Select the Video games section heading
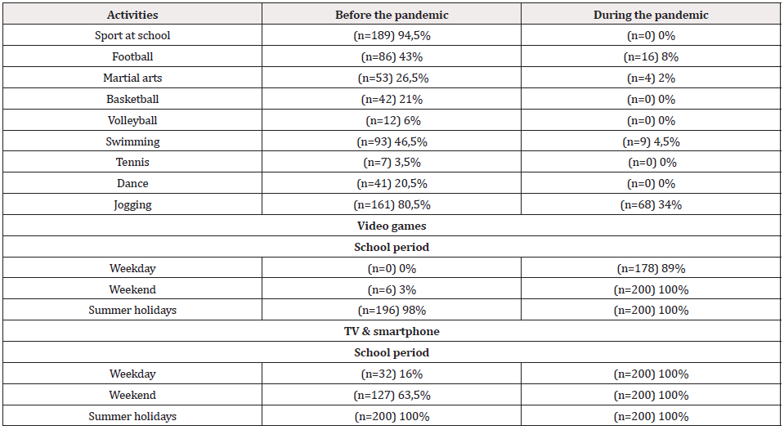Viewport: 784px width, 430px height. 392,226
